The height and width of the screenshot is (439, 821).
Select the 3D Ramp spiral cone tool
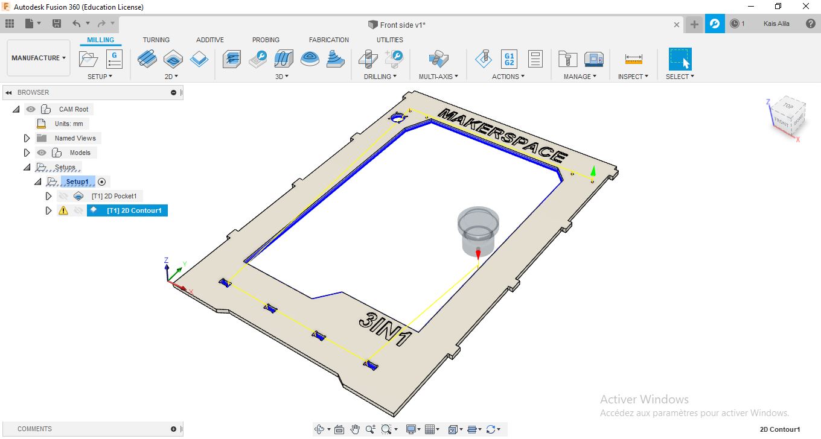[x=336, y=59]
